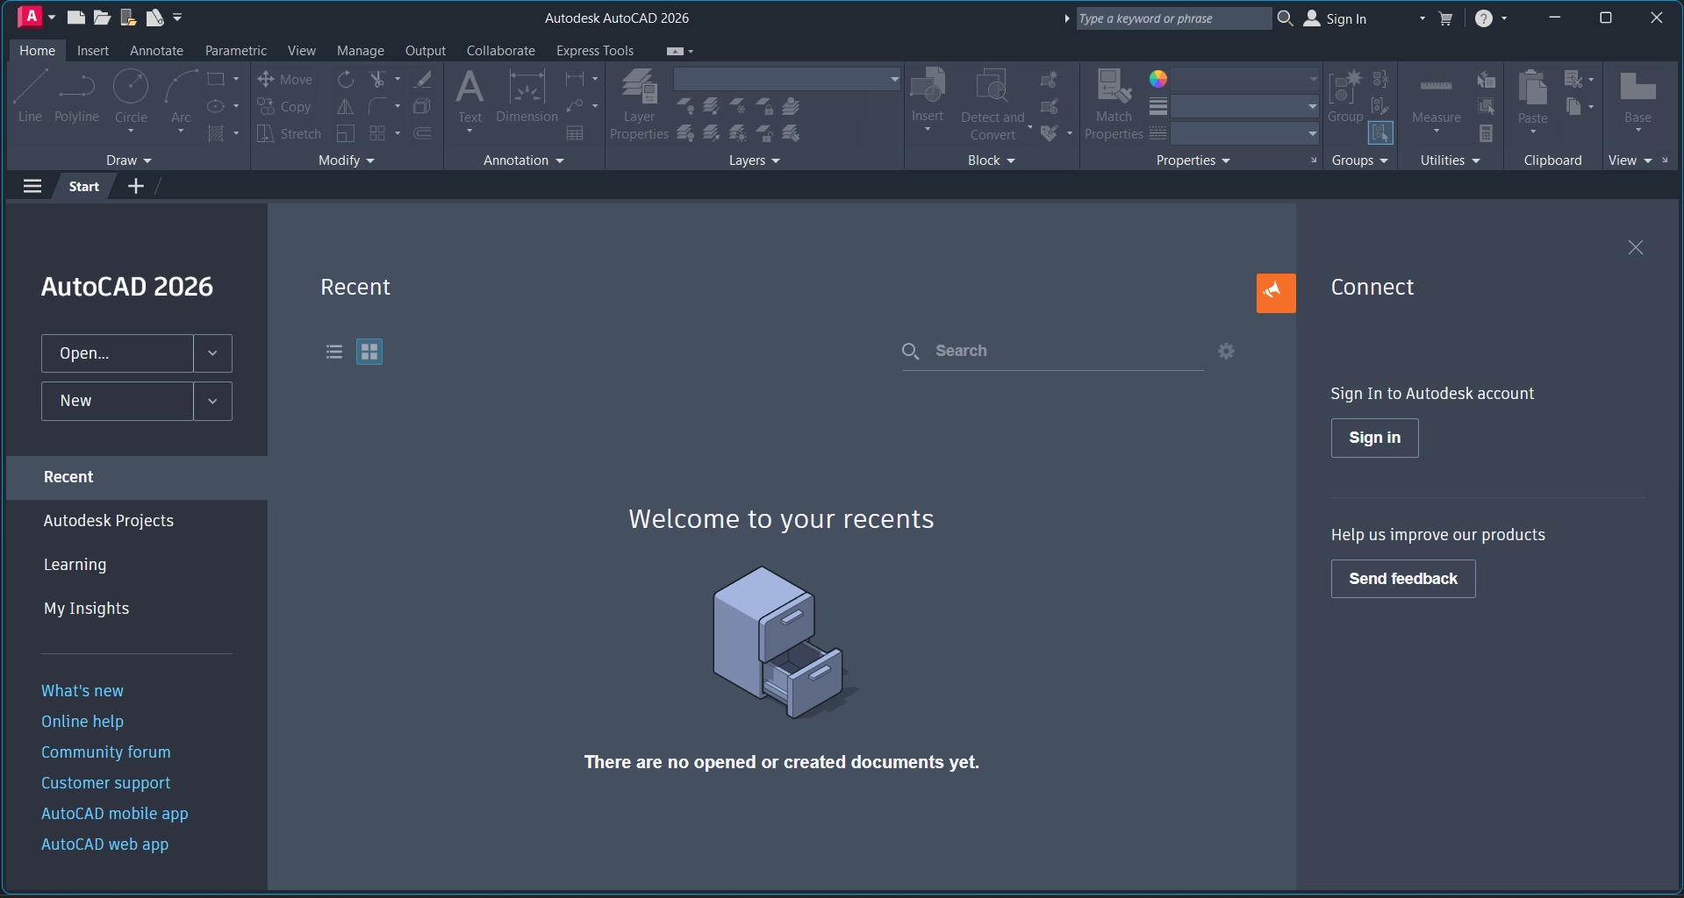Expand the Properties panel

click(x=1193, y=160)
